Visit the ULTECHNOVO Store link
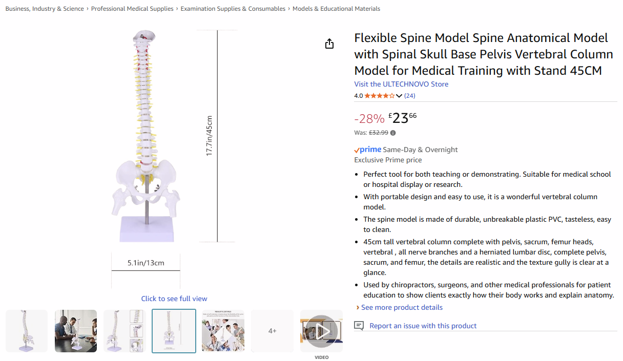 click(x=401, y=84)
